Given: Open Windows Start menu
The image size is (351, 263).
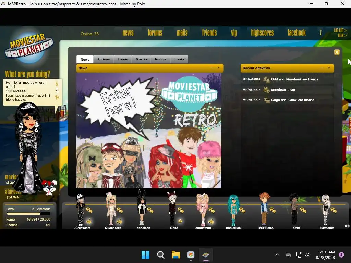Looking at the screenshot, I should click(145, 255).
